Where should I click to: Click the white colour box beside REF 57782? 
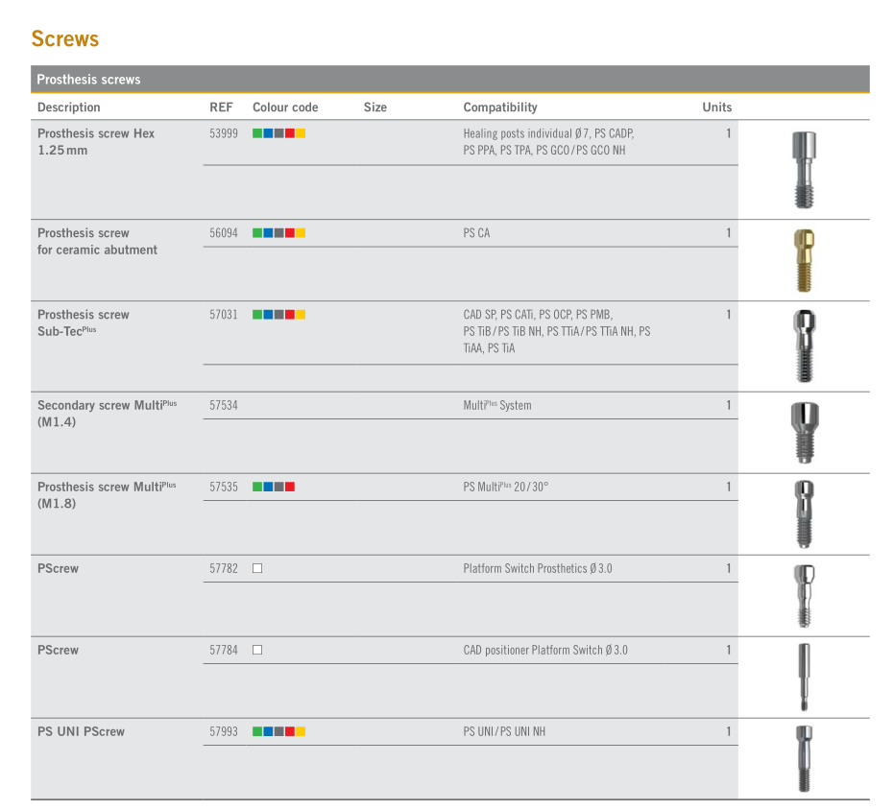[257, 569]
